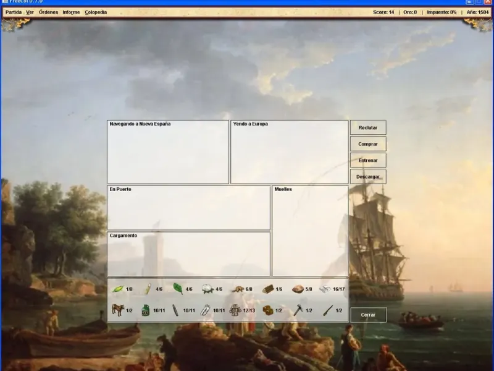Click the Score: 14 status text
494x371 pixels.
(383, 12)
